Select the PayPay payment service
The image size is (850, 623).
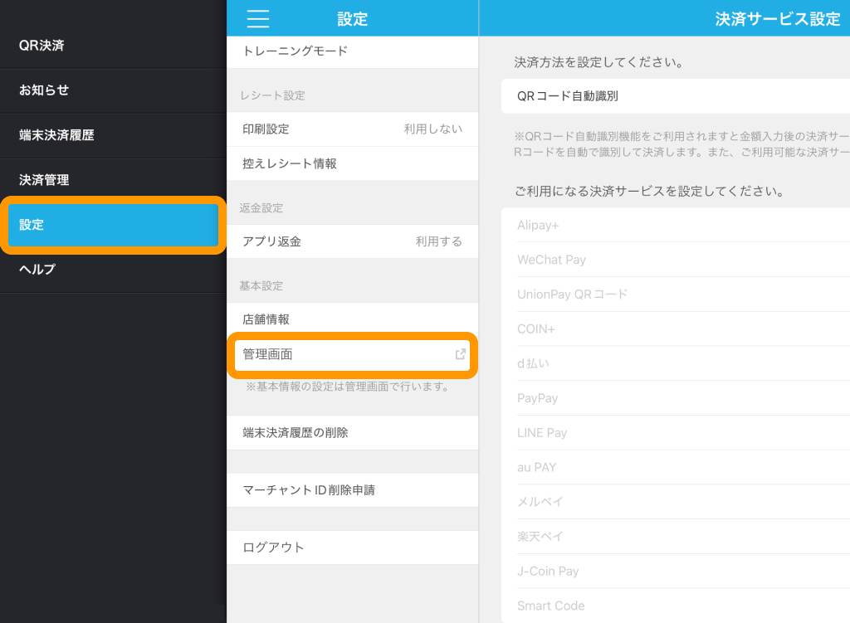pos(674,398)
